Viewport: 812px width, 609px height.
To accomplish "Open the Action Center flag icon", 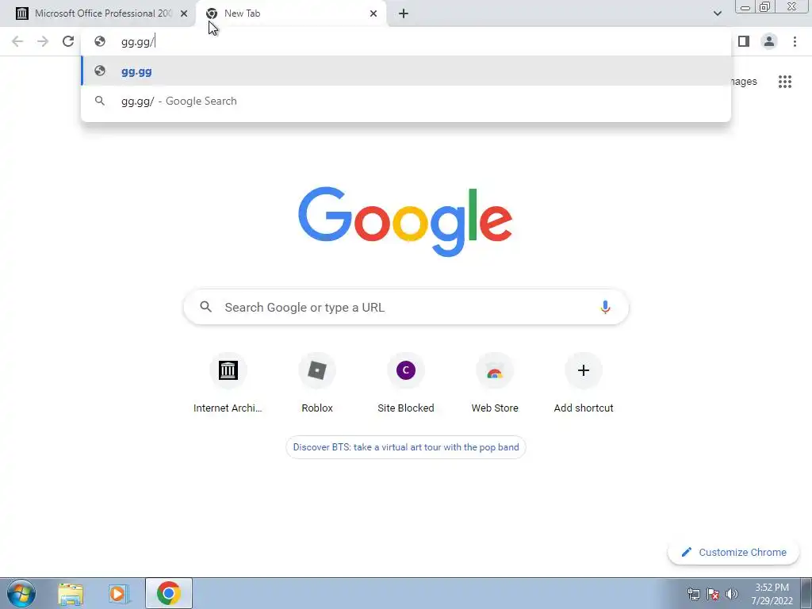I will coord(713,594).
